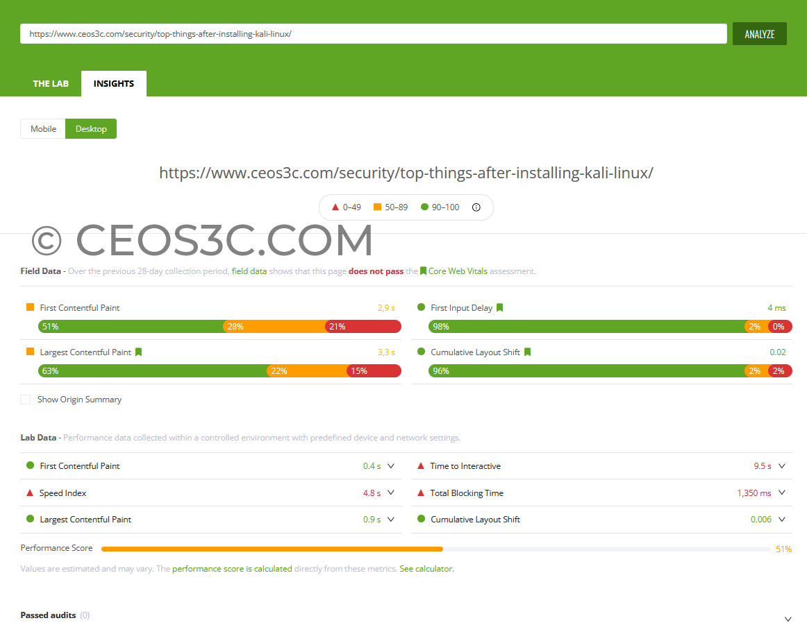Click the red triangle 0–49 legend icon
The width and height of the screenshot is (807, 641).
click(335, 207)
